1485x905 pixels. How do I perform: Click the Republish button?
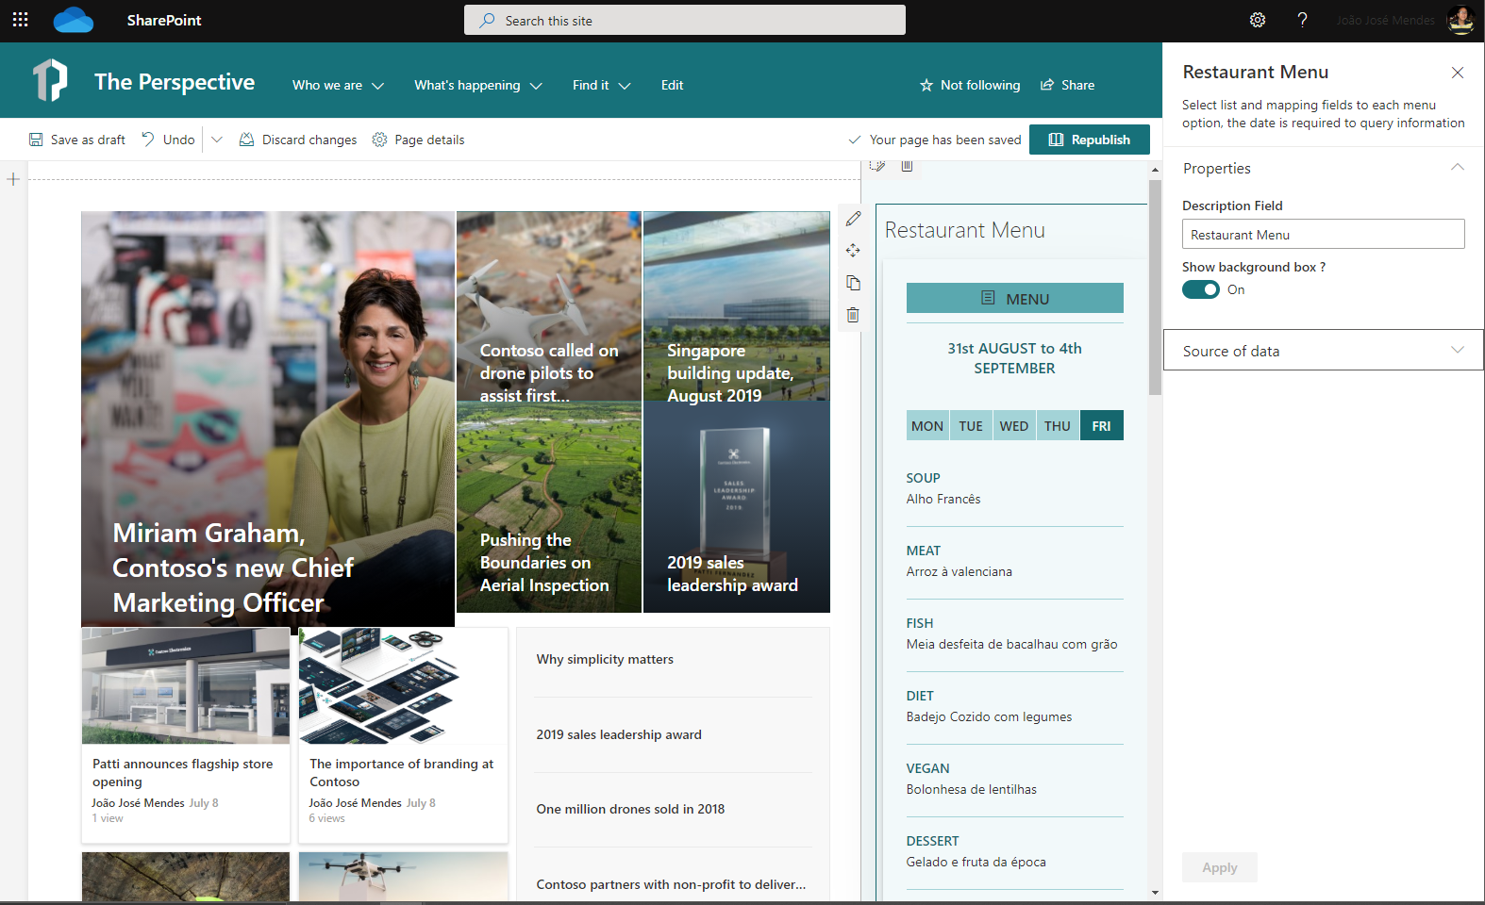coord(1090,140)
